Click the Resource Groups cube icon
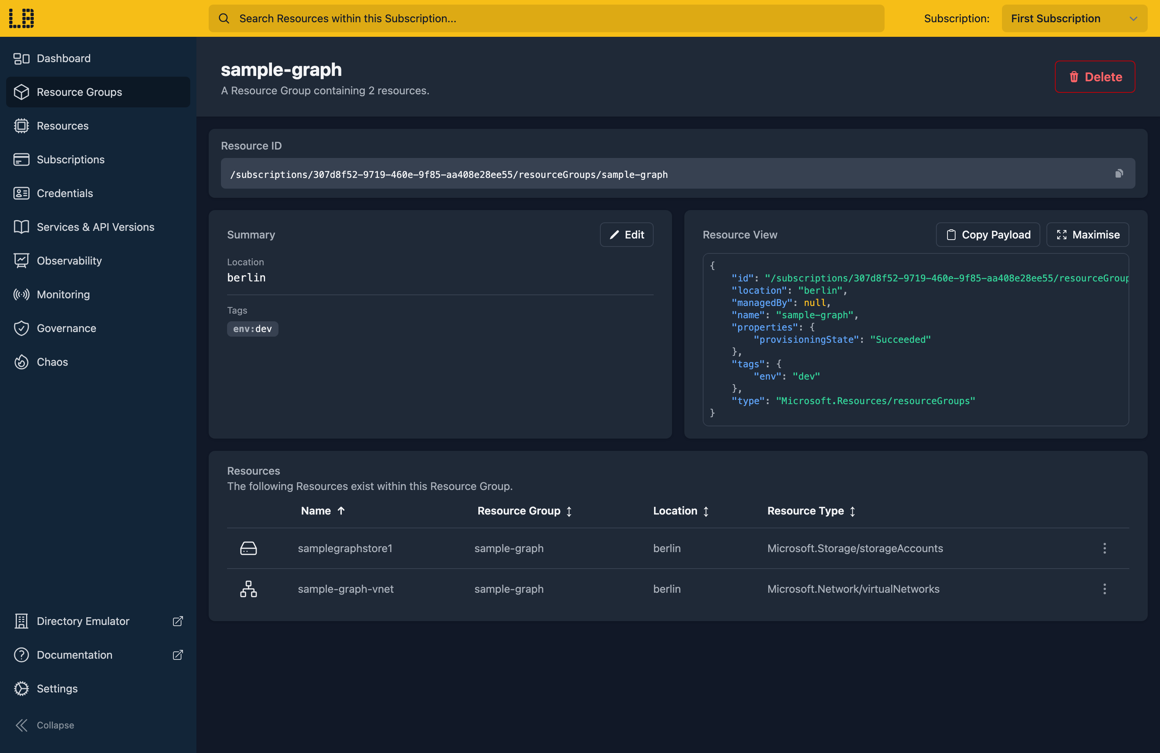Image resolution: width=1160 pixels, height=753 pixels. coord(21,92)
